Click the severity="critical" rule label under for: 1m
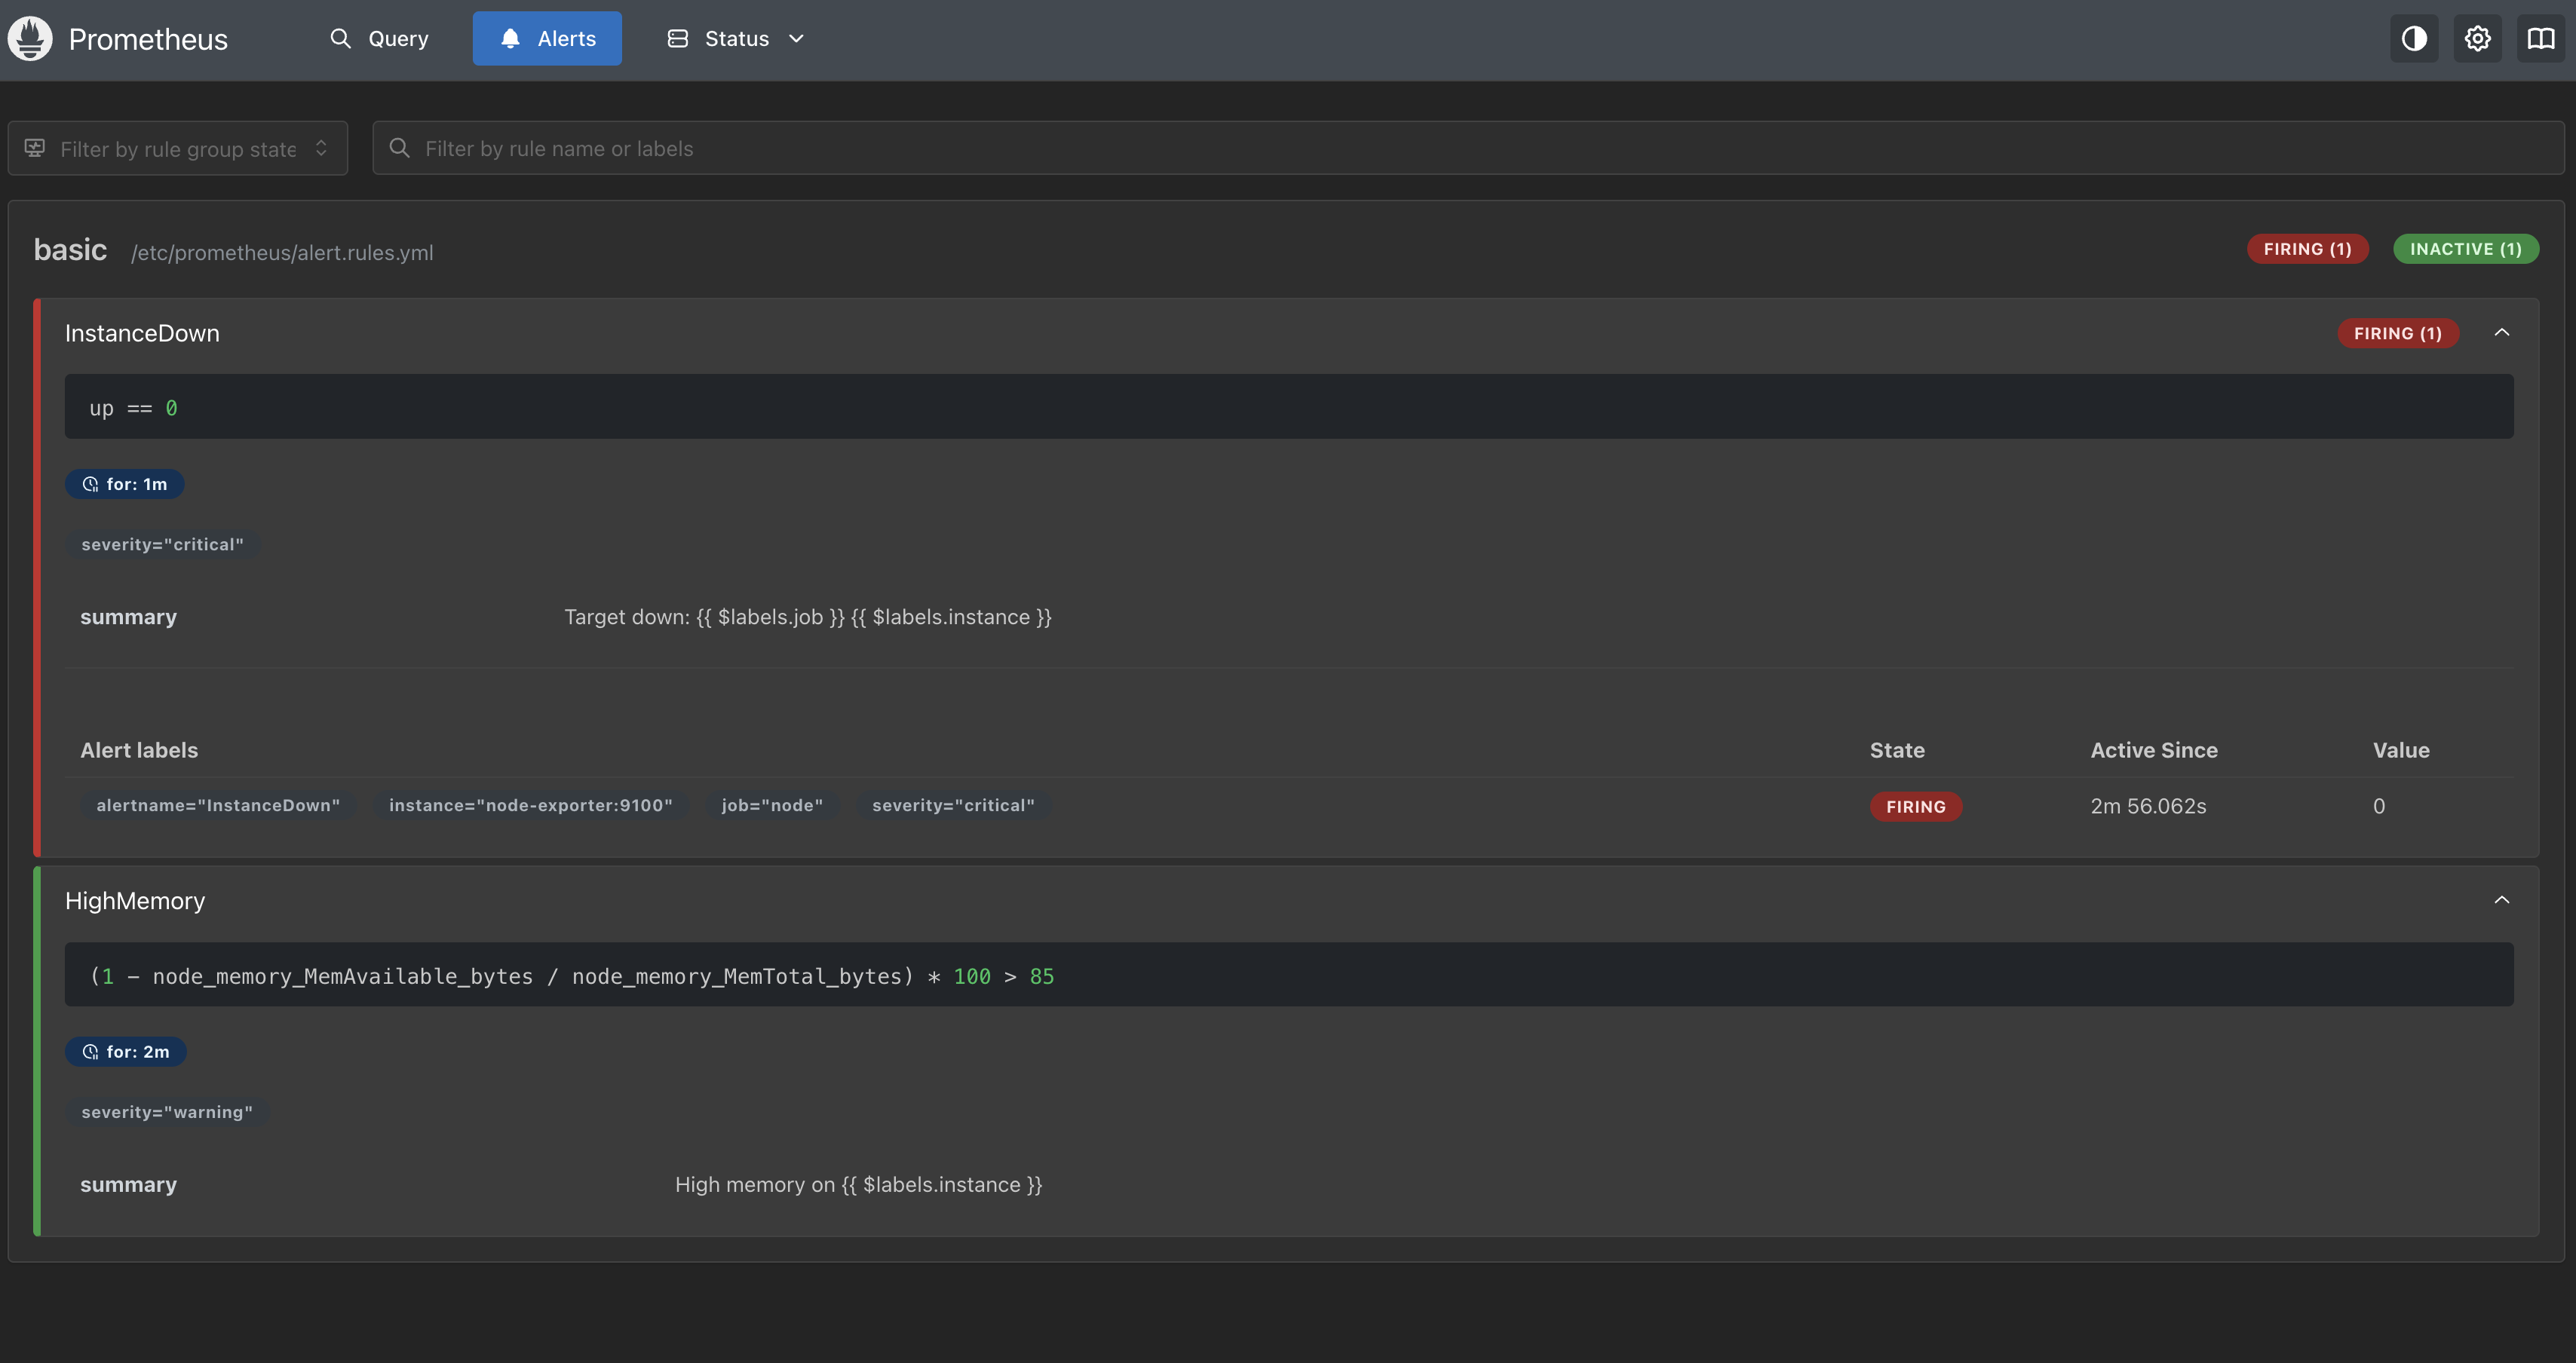 162,544
